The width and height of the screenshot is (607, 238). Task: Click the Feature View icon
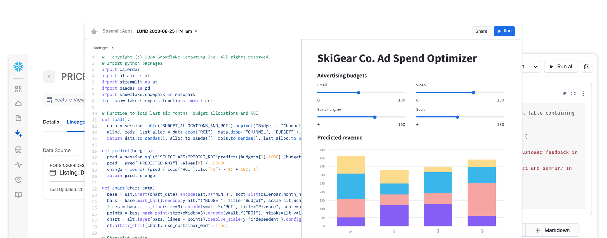[50, 100]
